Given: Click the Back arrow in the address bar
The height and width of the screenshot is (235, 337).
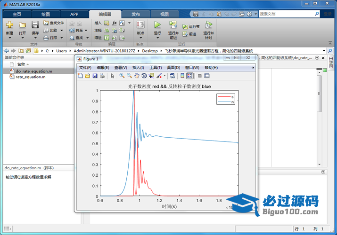Looking at the screenshot, I should [7, 51].
